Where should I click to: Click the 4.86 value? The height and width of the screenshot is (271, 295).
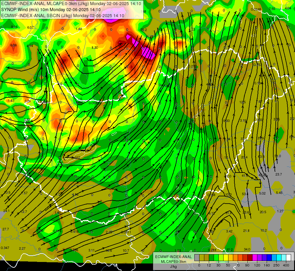(75, 195)
